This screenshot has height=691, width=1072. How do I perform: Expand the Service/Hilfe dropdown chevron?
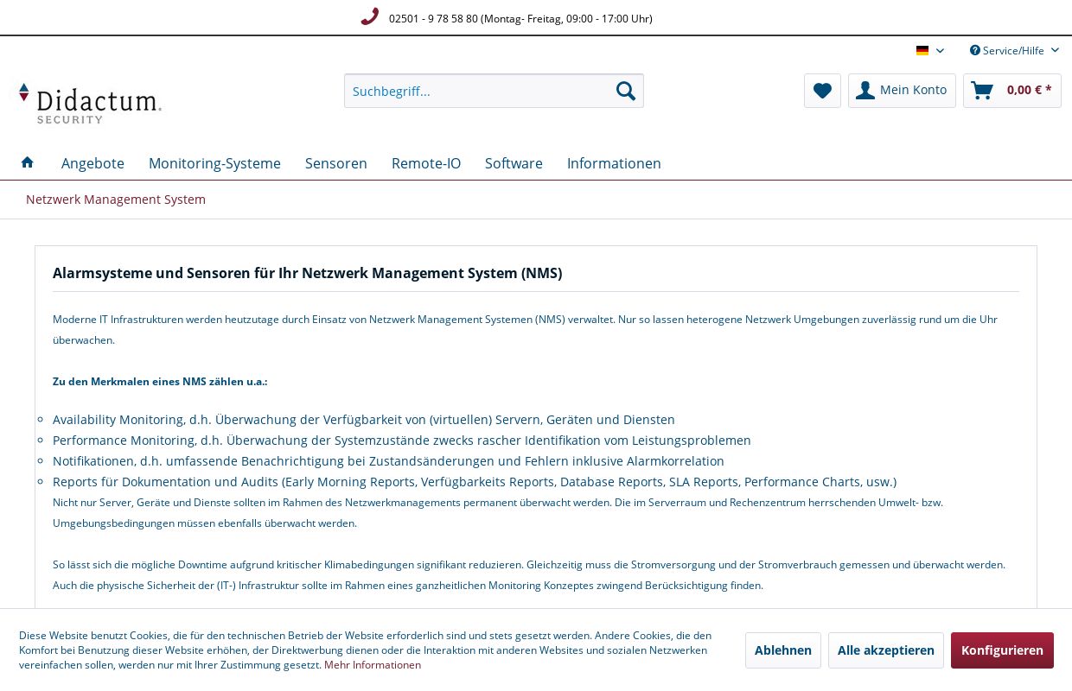(1054, 50)
